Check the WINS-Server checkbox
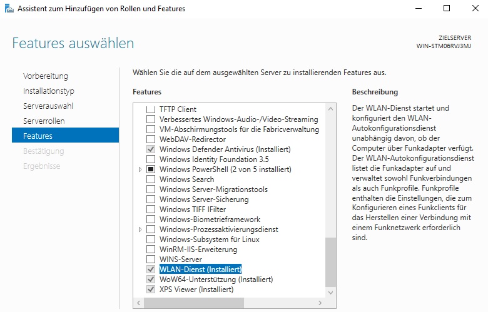The image size is (488, 312). (x=151, y=259)
